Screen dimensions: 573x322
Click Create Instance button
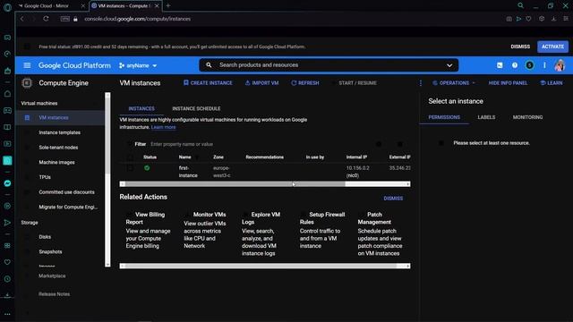[208, 83]
